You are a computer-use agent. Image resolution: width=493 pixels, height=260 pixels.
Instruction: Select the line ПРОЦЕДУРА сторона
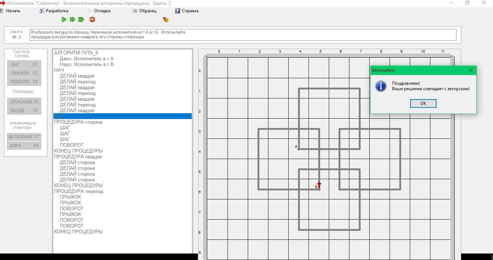tap(78, 122)
